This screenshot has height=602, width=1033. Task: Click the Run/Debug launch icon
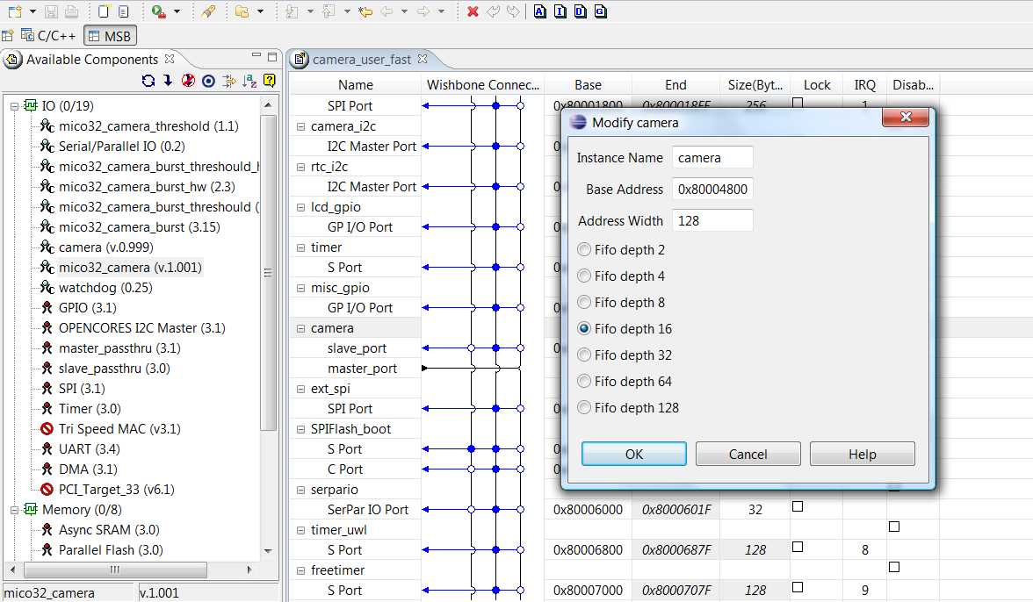coord(158,11)
